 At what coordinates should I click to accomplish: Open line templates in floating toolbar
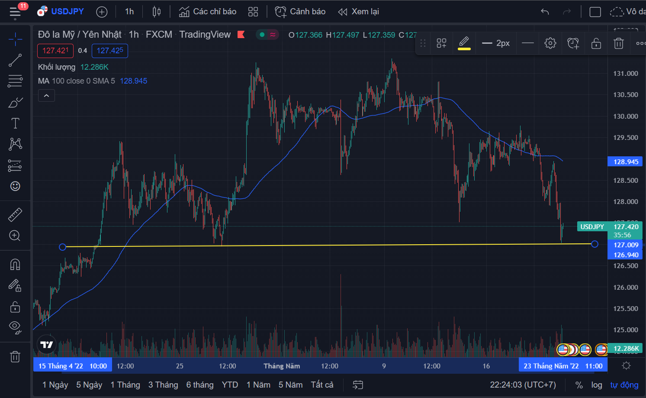(441, 43)
